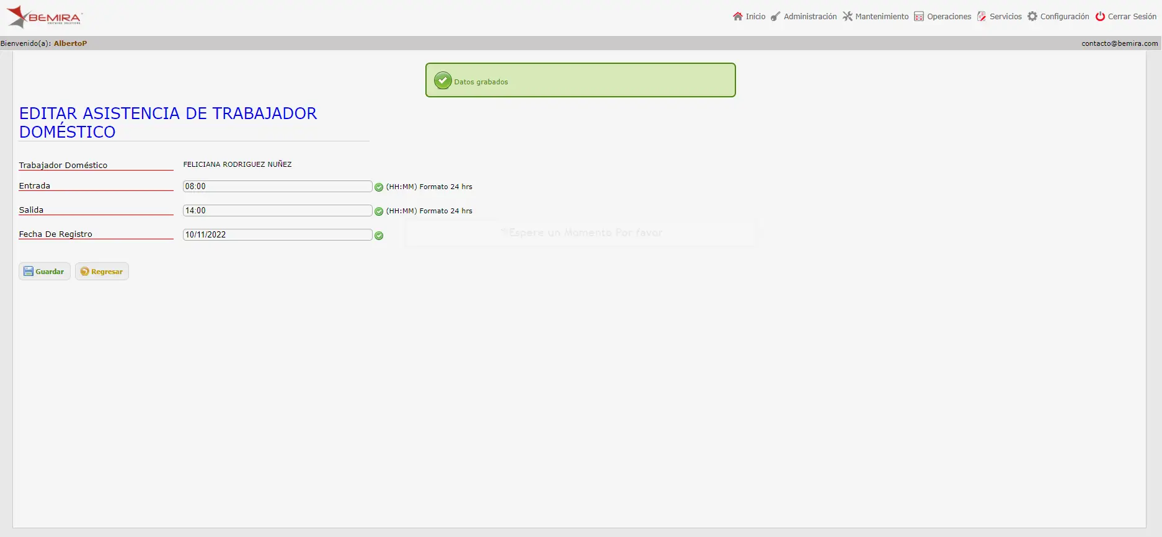Click the validation check beside Fecha De Registro
This screenshot has height=537, width=1162.
pos(379,236)
